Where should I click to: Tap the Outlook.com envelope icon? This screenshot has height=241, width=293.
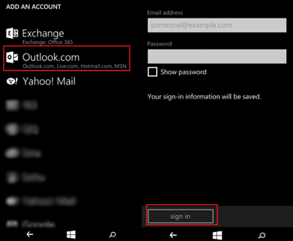[12, 57]
